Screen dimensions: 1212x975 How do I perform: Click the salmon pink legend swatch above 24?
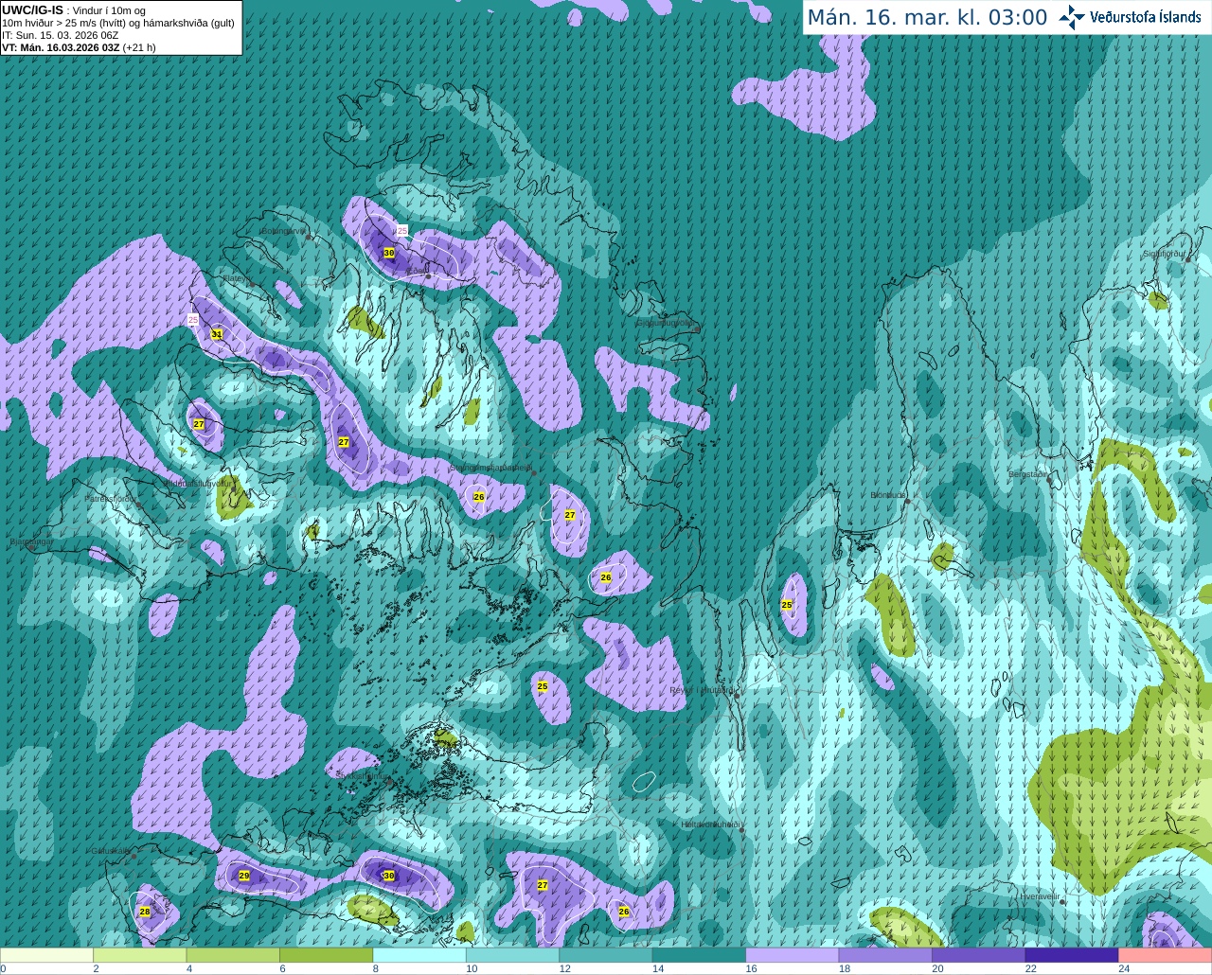click(1166, 955)
